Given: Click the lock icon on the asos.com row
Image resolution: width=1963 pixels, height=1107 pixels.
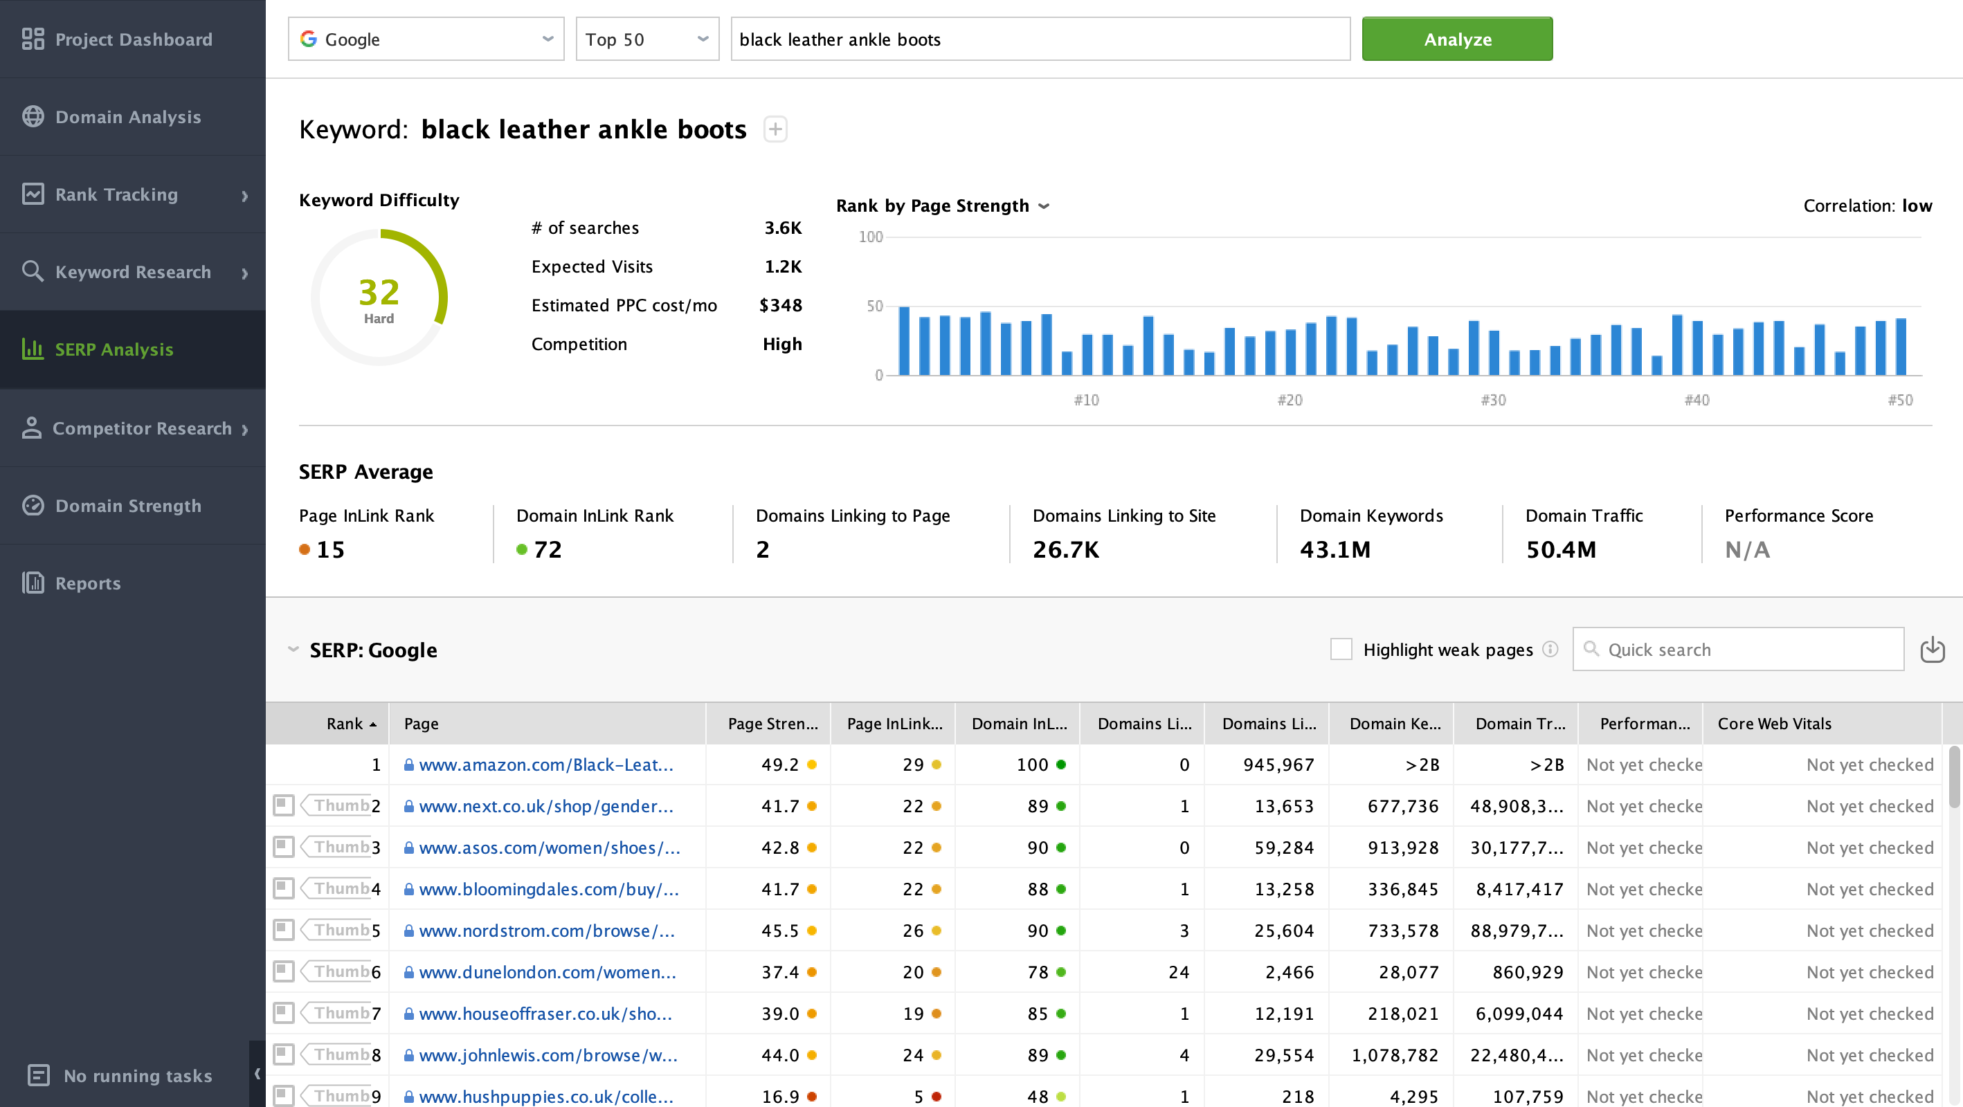Looking at the screenshot, I should pyautogui.click(x=409, y=848).
